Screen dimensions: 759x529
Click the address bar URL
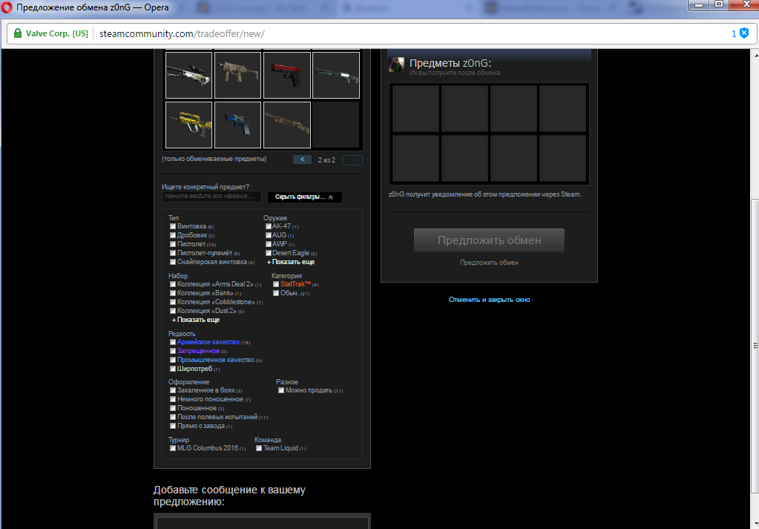tap(182, 34)
